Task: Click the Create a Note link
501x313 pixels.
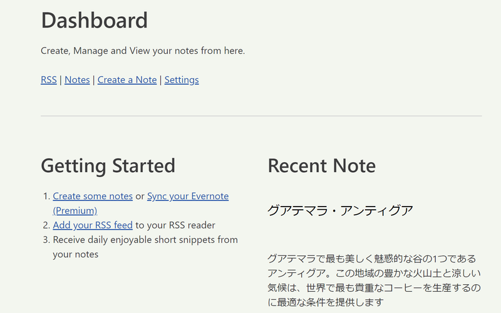Action: tap(127, 80)
